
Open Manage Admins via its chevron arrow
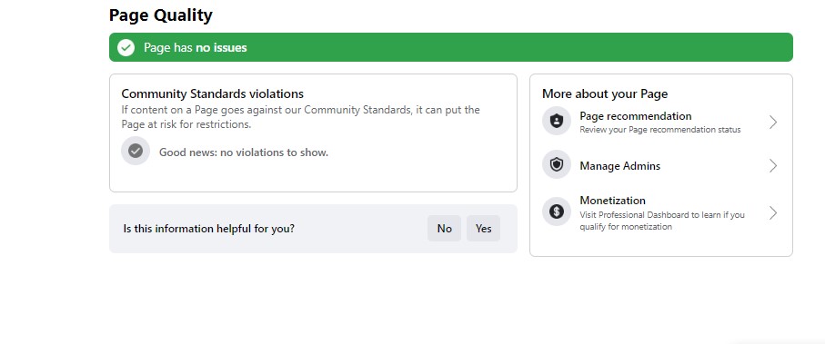772,166
